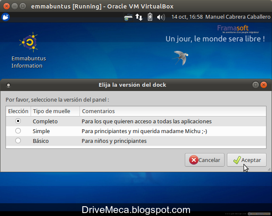Viewport: 272px width, 216px height.
Task: Click the Elección column header
Action: 18,111
